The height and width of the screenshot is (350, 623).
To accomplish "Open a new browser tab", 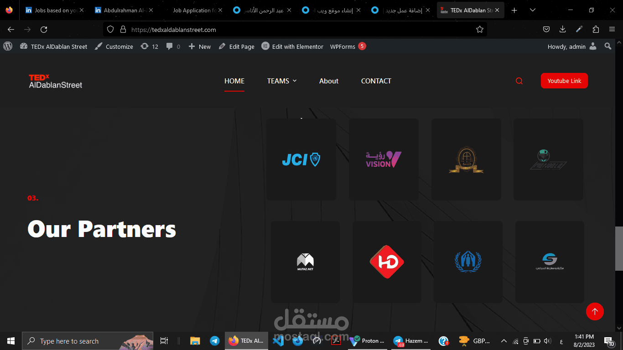I will pos(514,10).
